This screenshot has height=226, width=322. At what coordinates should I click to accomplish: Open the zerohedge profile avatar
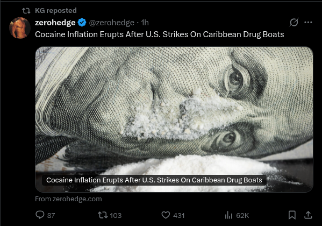[20, 28]
